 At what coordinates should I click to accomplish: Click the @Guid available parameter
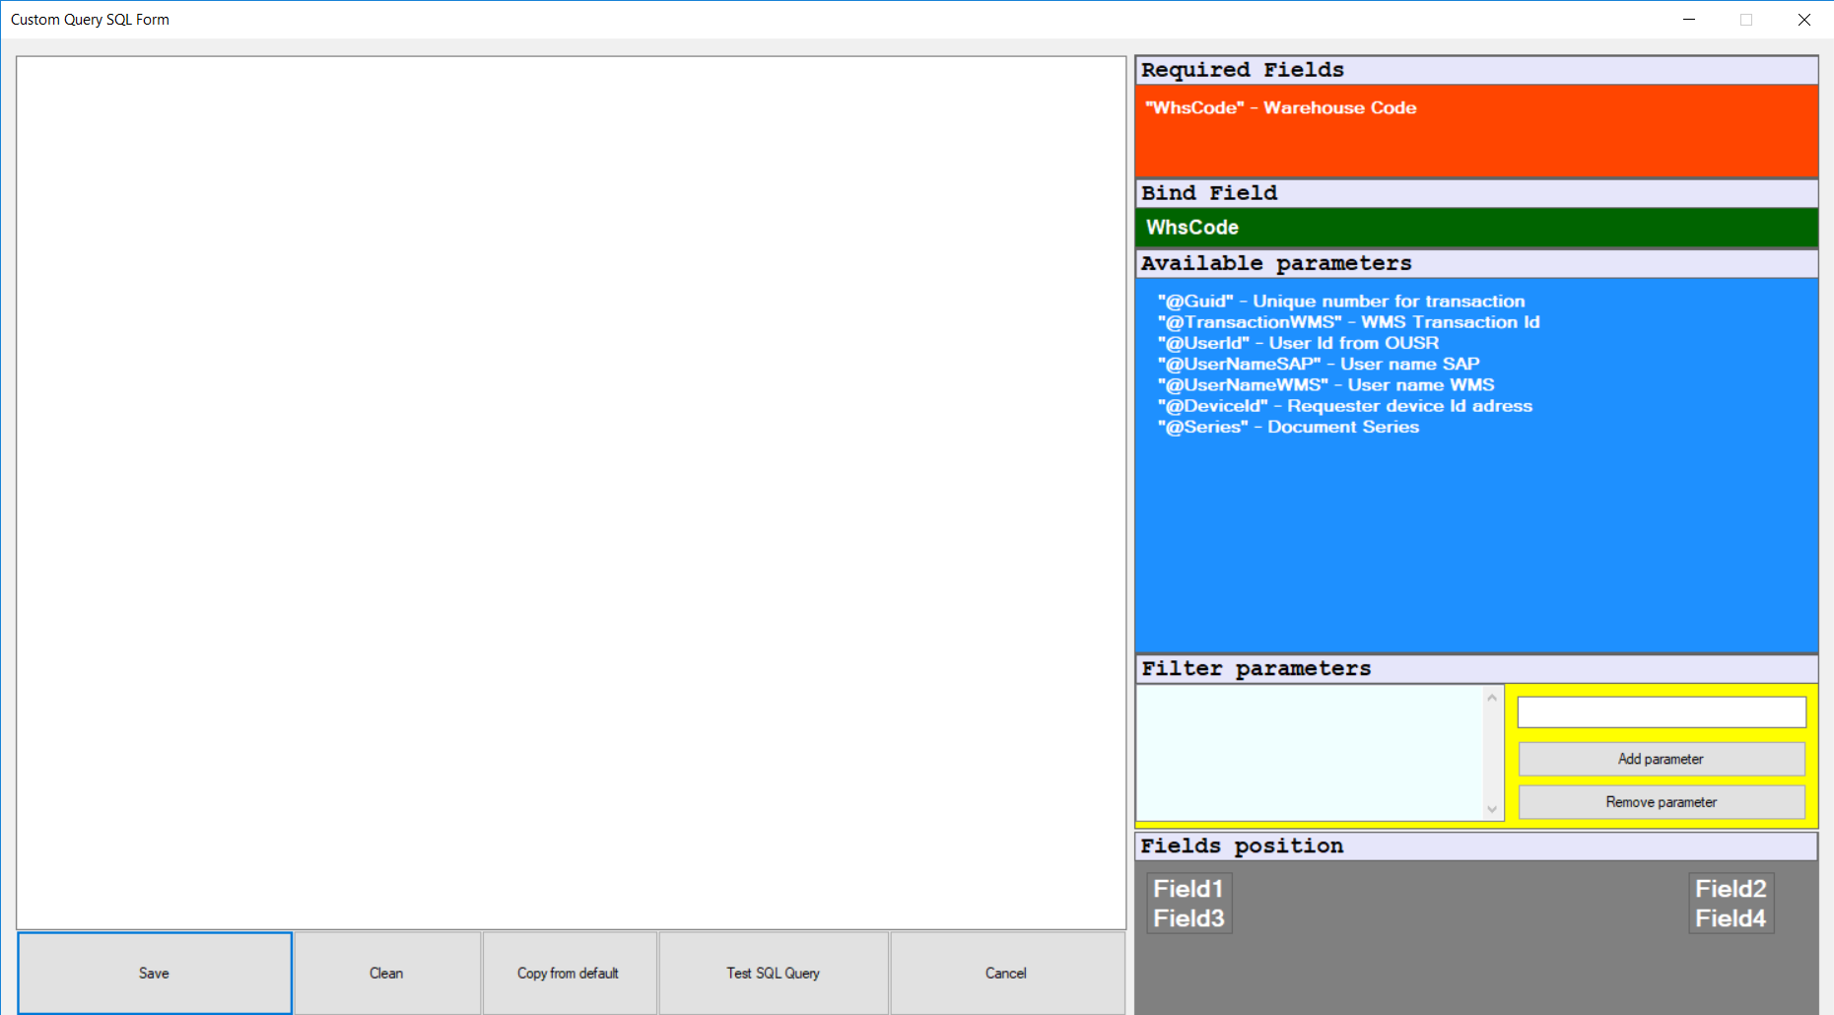(x=1340, y=302)
